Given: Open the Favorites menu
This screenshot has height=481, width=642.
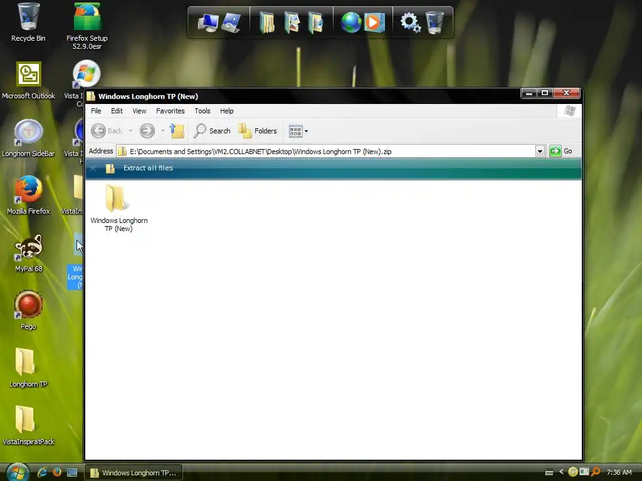Looking at the screenshot, I should tap(171, 111).
